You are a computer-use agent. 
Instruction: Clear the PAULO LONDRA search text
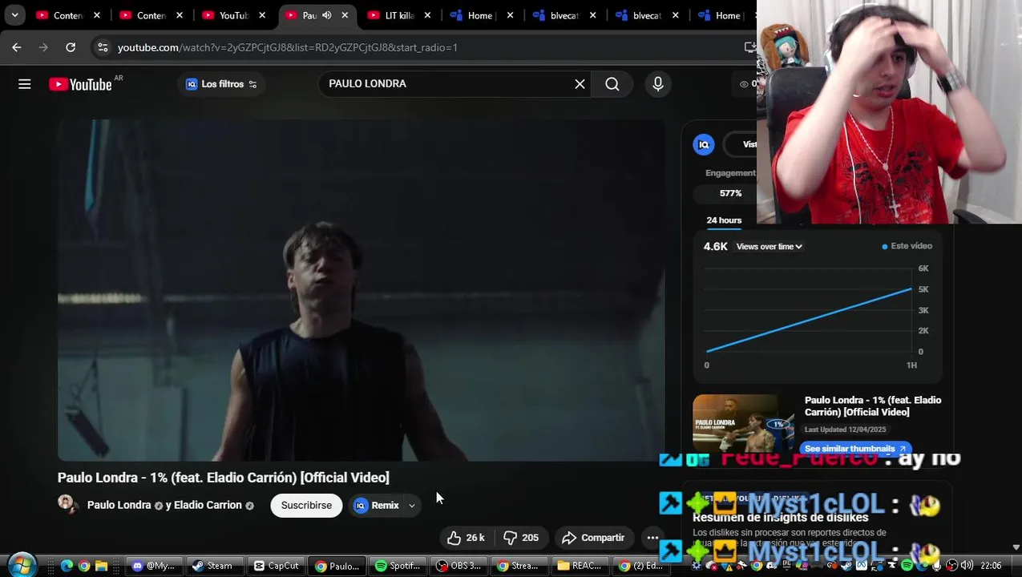[x=580, y=84]
